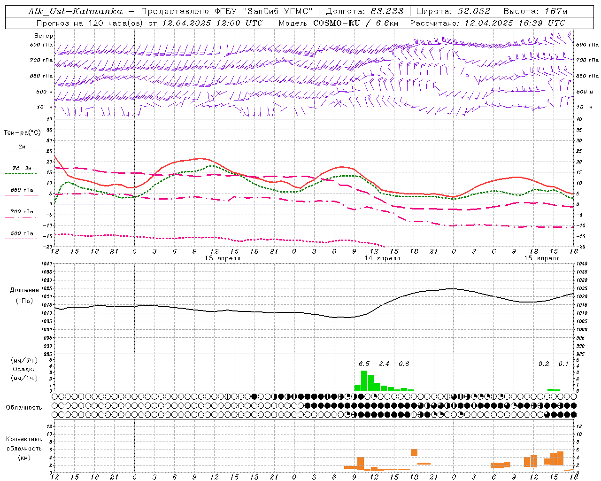Click the 13 апреля date label
The width and height of the screenshot is (601, 481).
pos(223,258)
